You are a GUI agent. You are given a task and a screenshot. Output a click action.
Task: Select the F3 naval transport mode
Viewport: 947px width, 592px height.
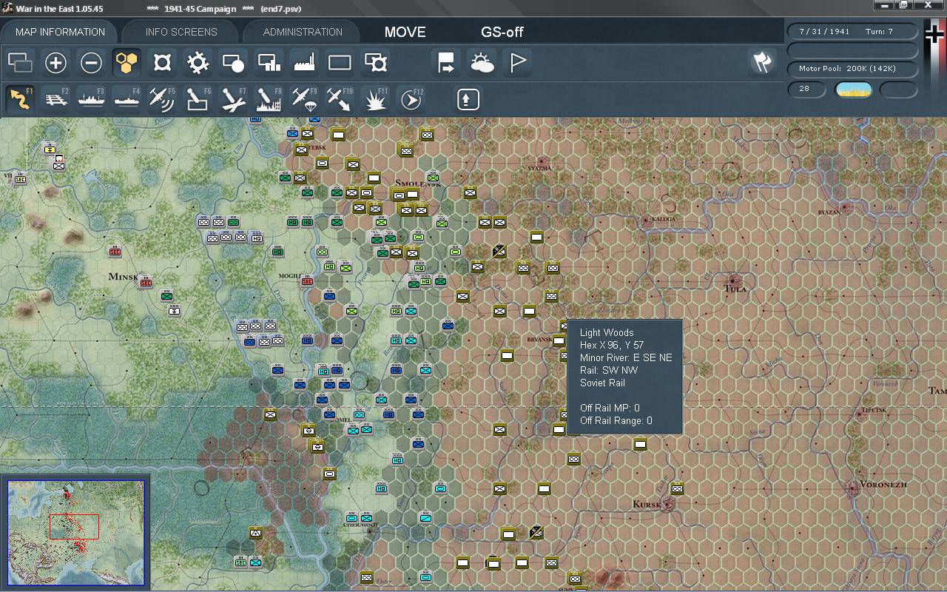click(x=91, y=99)
